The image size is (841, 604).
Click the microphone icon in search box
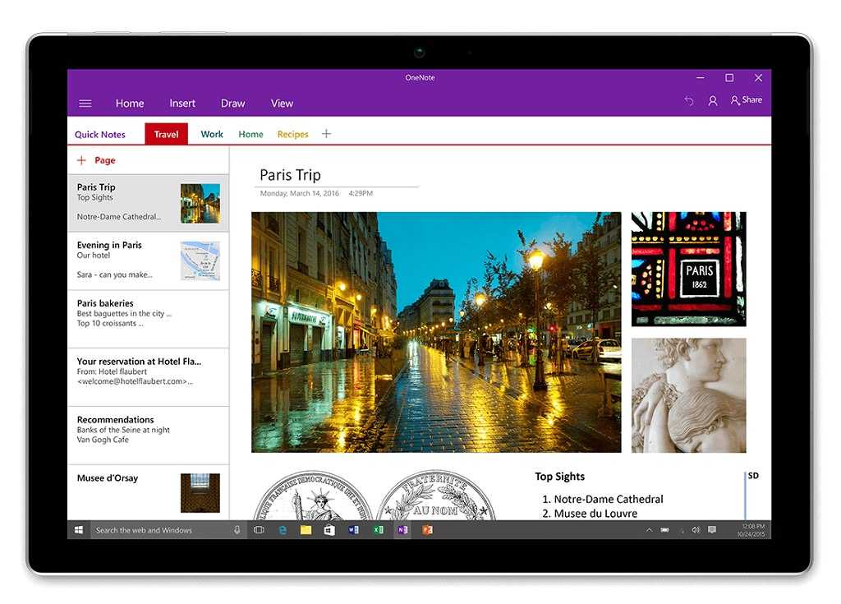(x=237, y=530)
